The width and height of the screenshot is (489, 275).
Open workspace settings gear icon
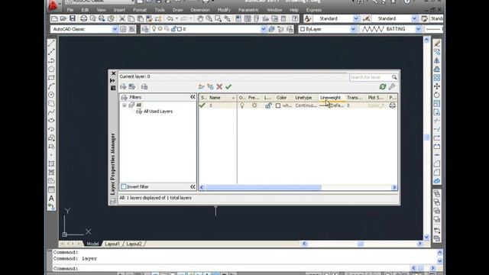click(123, 29)
